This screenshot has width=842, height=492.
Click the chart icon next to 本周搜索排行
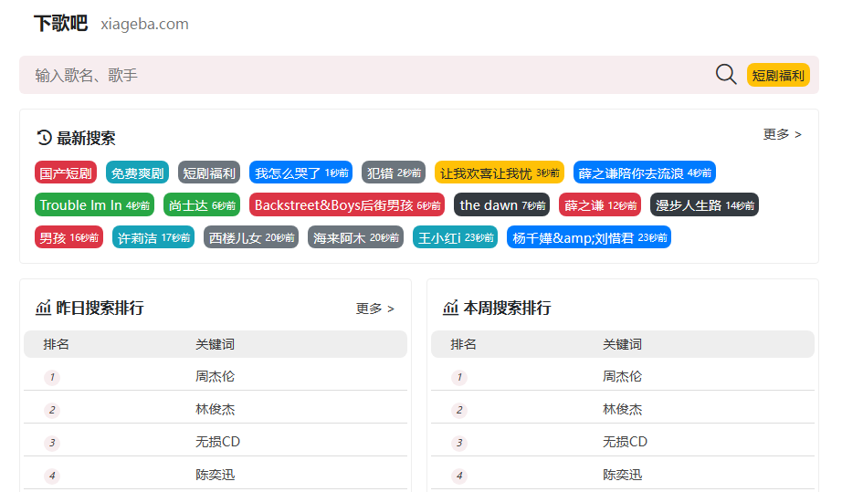coord(450,308)
